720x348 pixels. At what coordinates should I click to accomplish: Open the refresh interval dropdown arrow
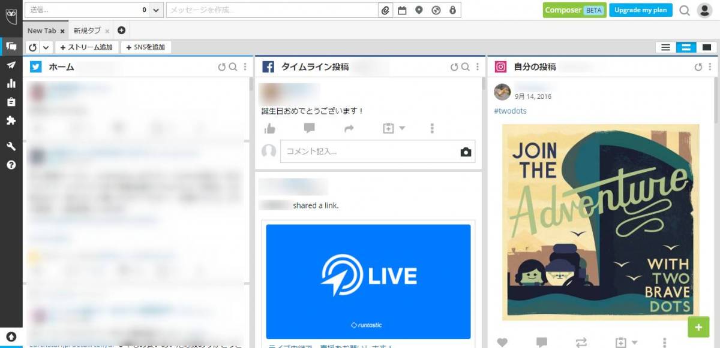pyautogui.click(x=46, y=47)
